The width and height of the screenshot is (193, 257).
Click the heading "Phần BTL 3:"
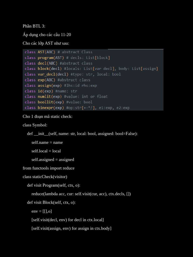[34, 26]
